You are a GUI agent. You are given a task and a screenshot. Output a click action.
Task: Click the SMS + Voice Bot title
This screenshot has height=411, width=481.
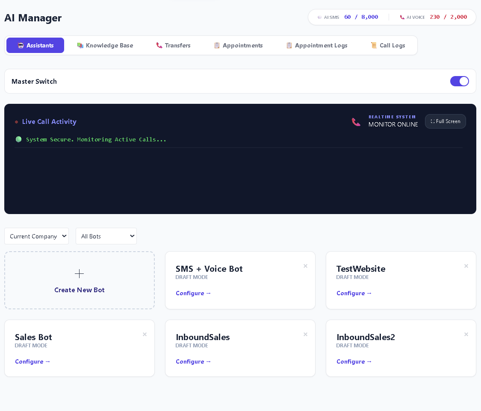(209, 269)
